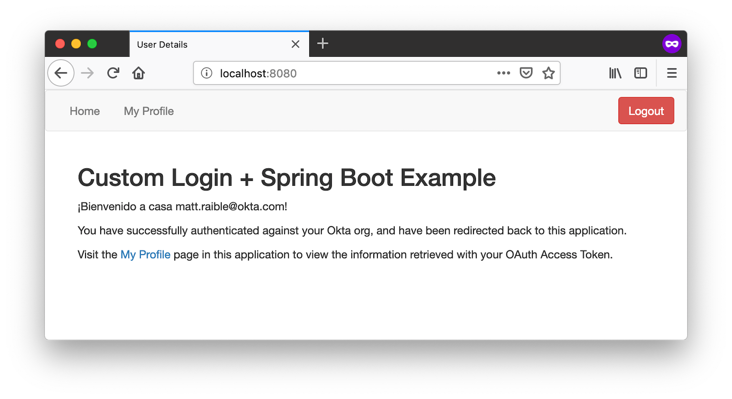This screenshot has width=732, height=399.
Task: Open the Firefox hamburger menu
Action: 672,73
